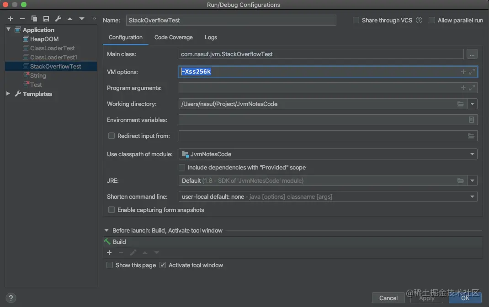
Task: Open Use classpath of module dropdown
Action: pos(472,154)
